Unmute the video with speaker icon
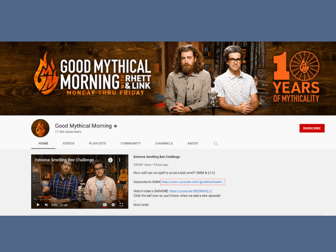This screenshot has height=252, width=336. click(x=46, y=205)
